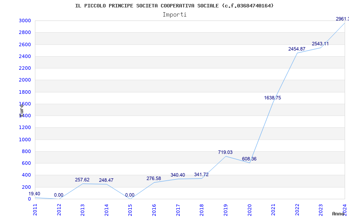Click the 0.00 label above year 2012
This screenshot has height=218, width=349.
point(58,195)
